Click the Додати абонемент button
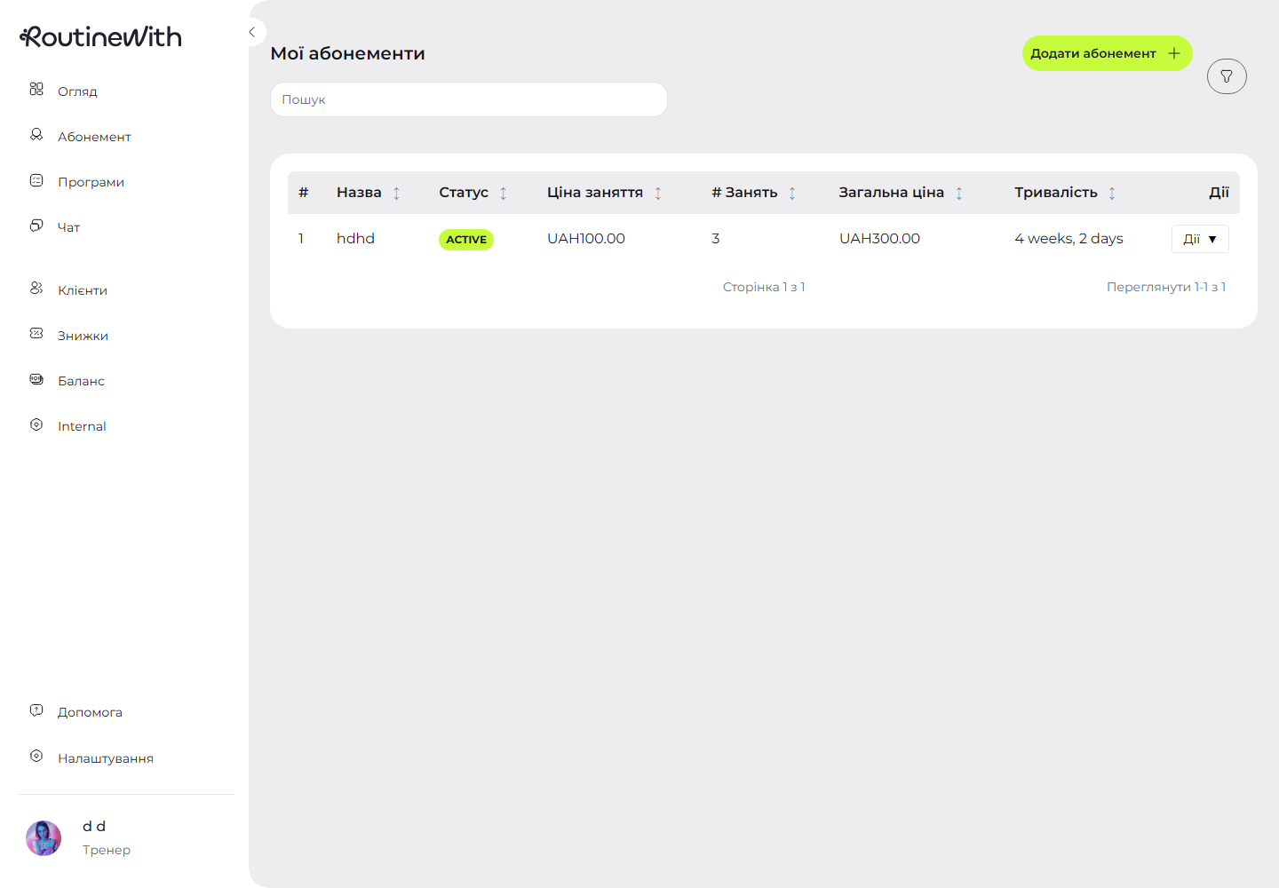This screenshot has height=888, width=1279. [1107, 53]
